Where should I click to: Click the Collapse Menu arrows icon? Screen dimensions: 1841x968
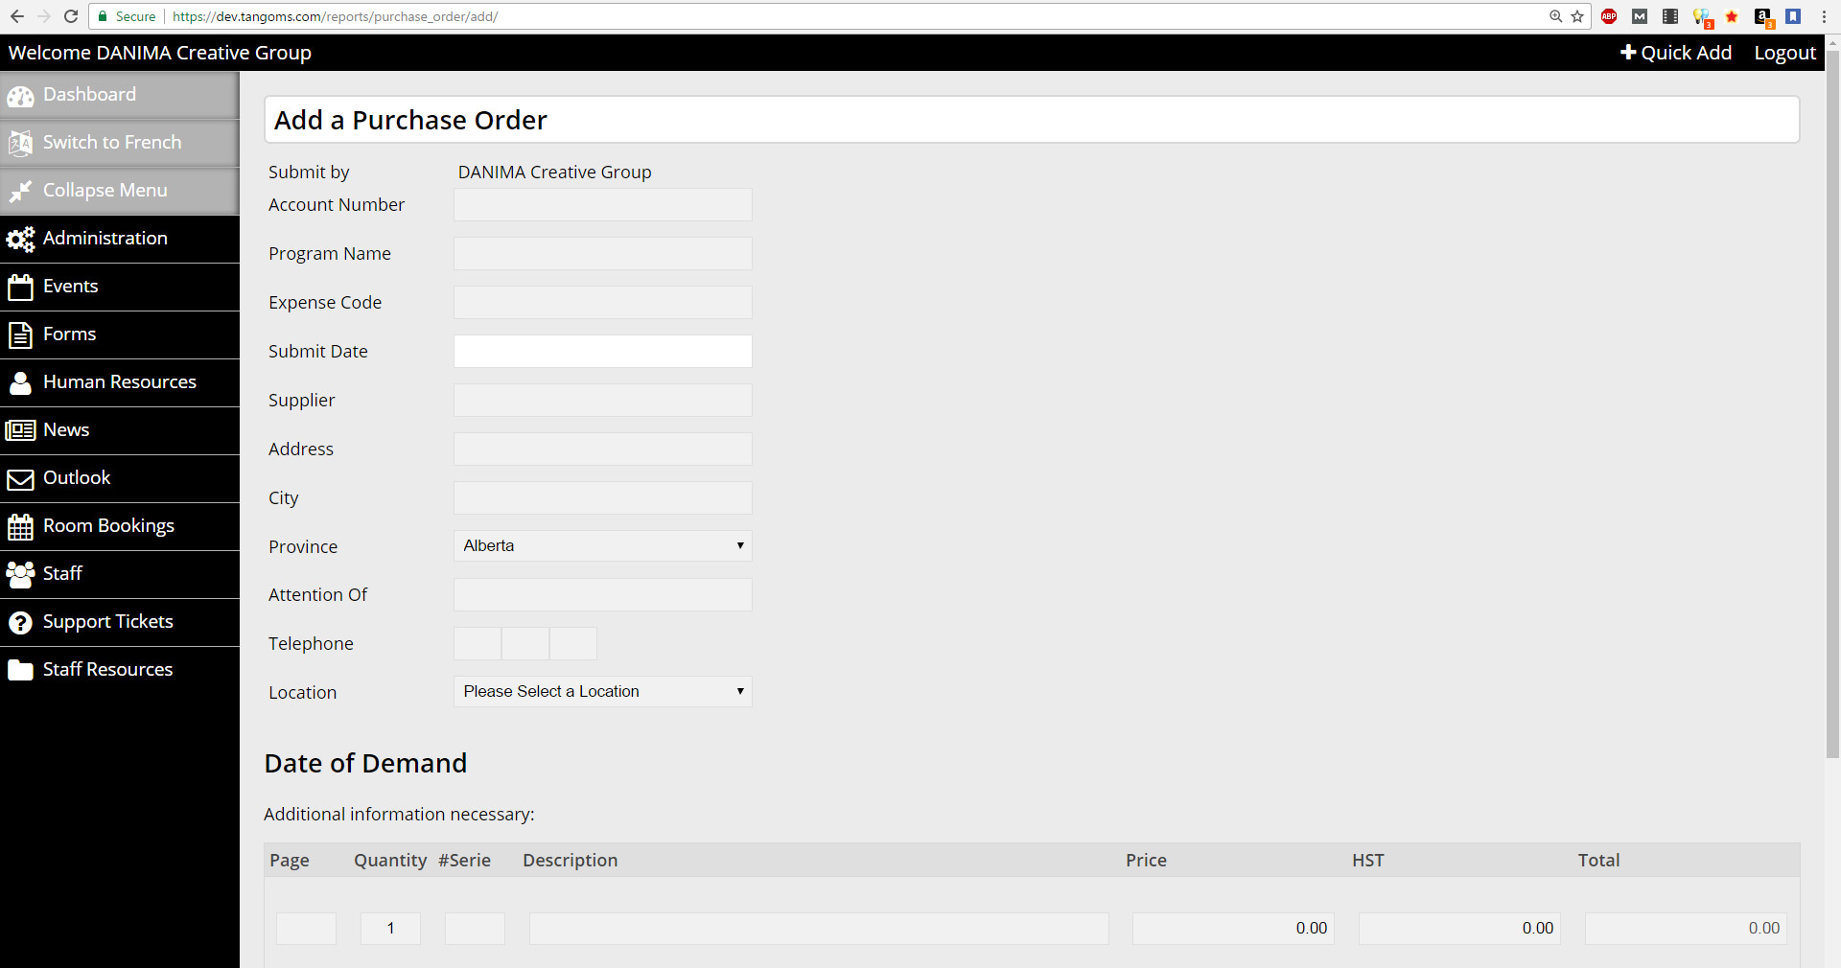point(20,192)
